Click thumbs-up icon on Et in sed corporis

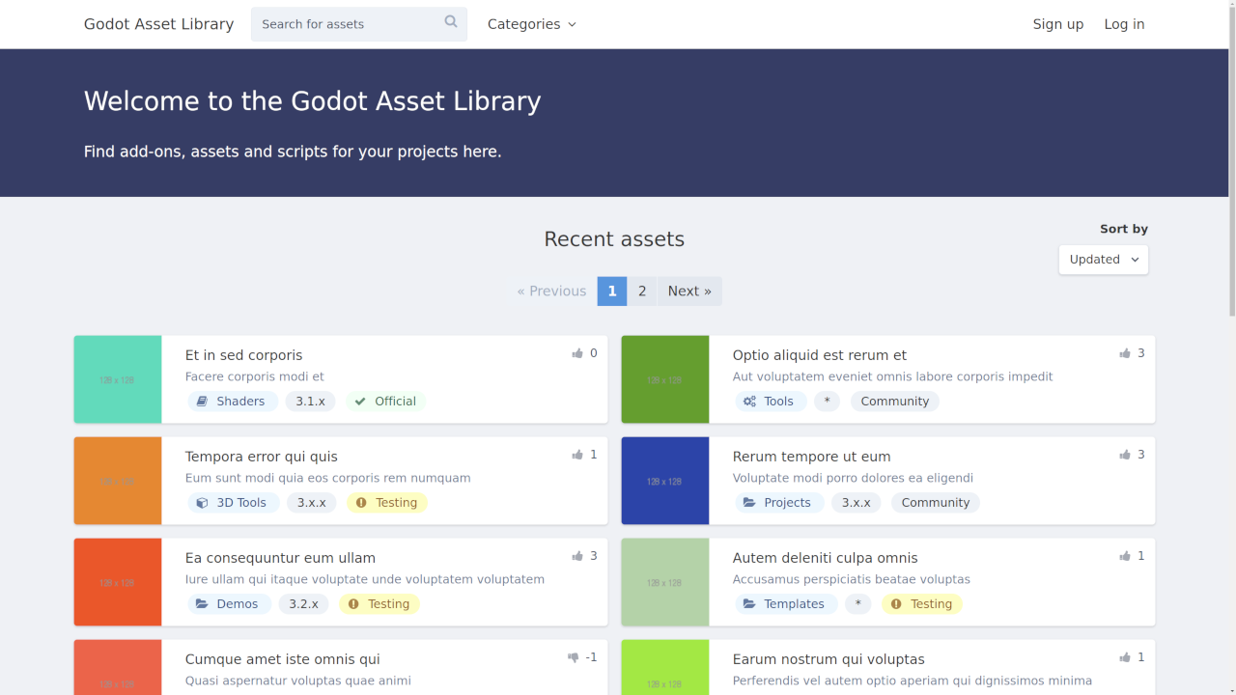click(x=577, y=353)
